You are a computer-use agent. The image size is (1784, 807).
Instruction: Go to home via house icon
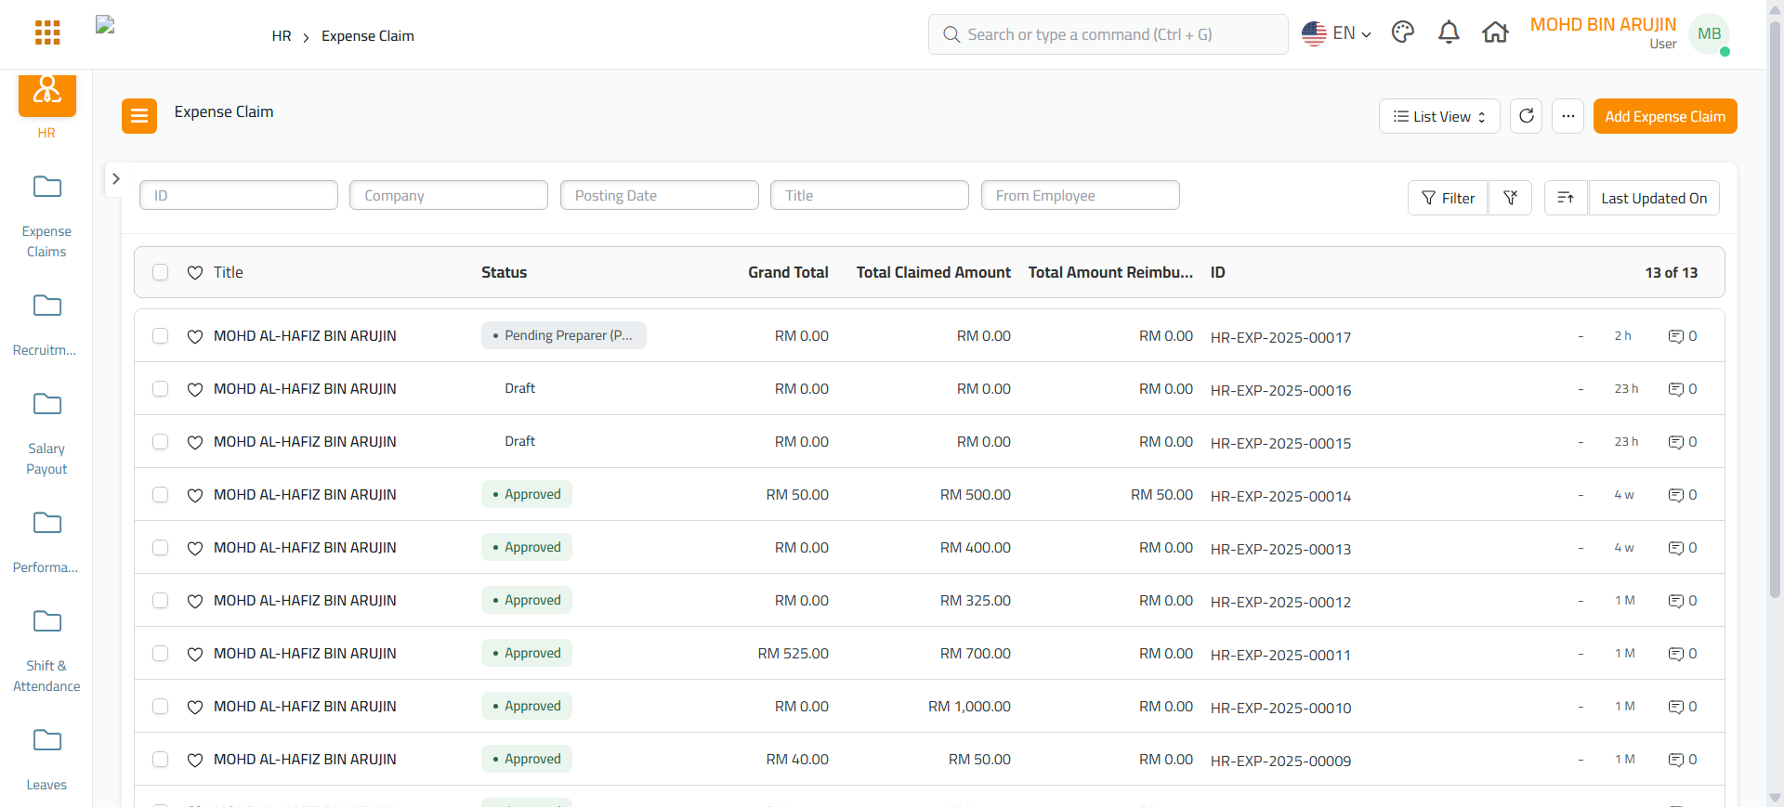coord(1495,33)
